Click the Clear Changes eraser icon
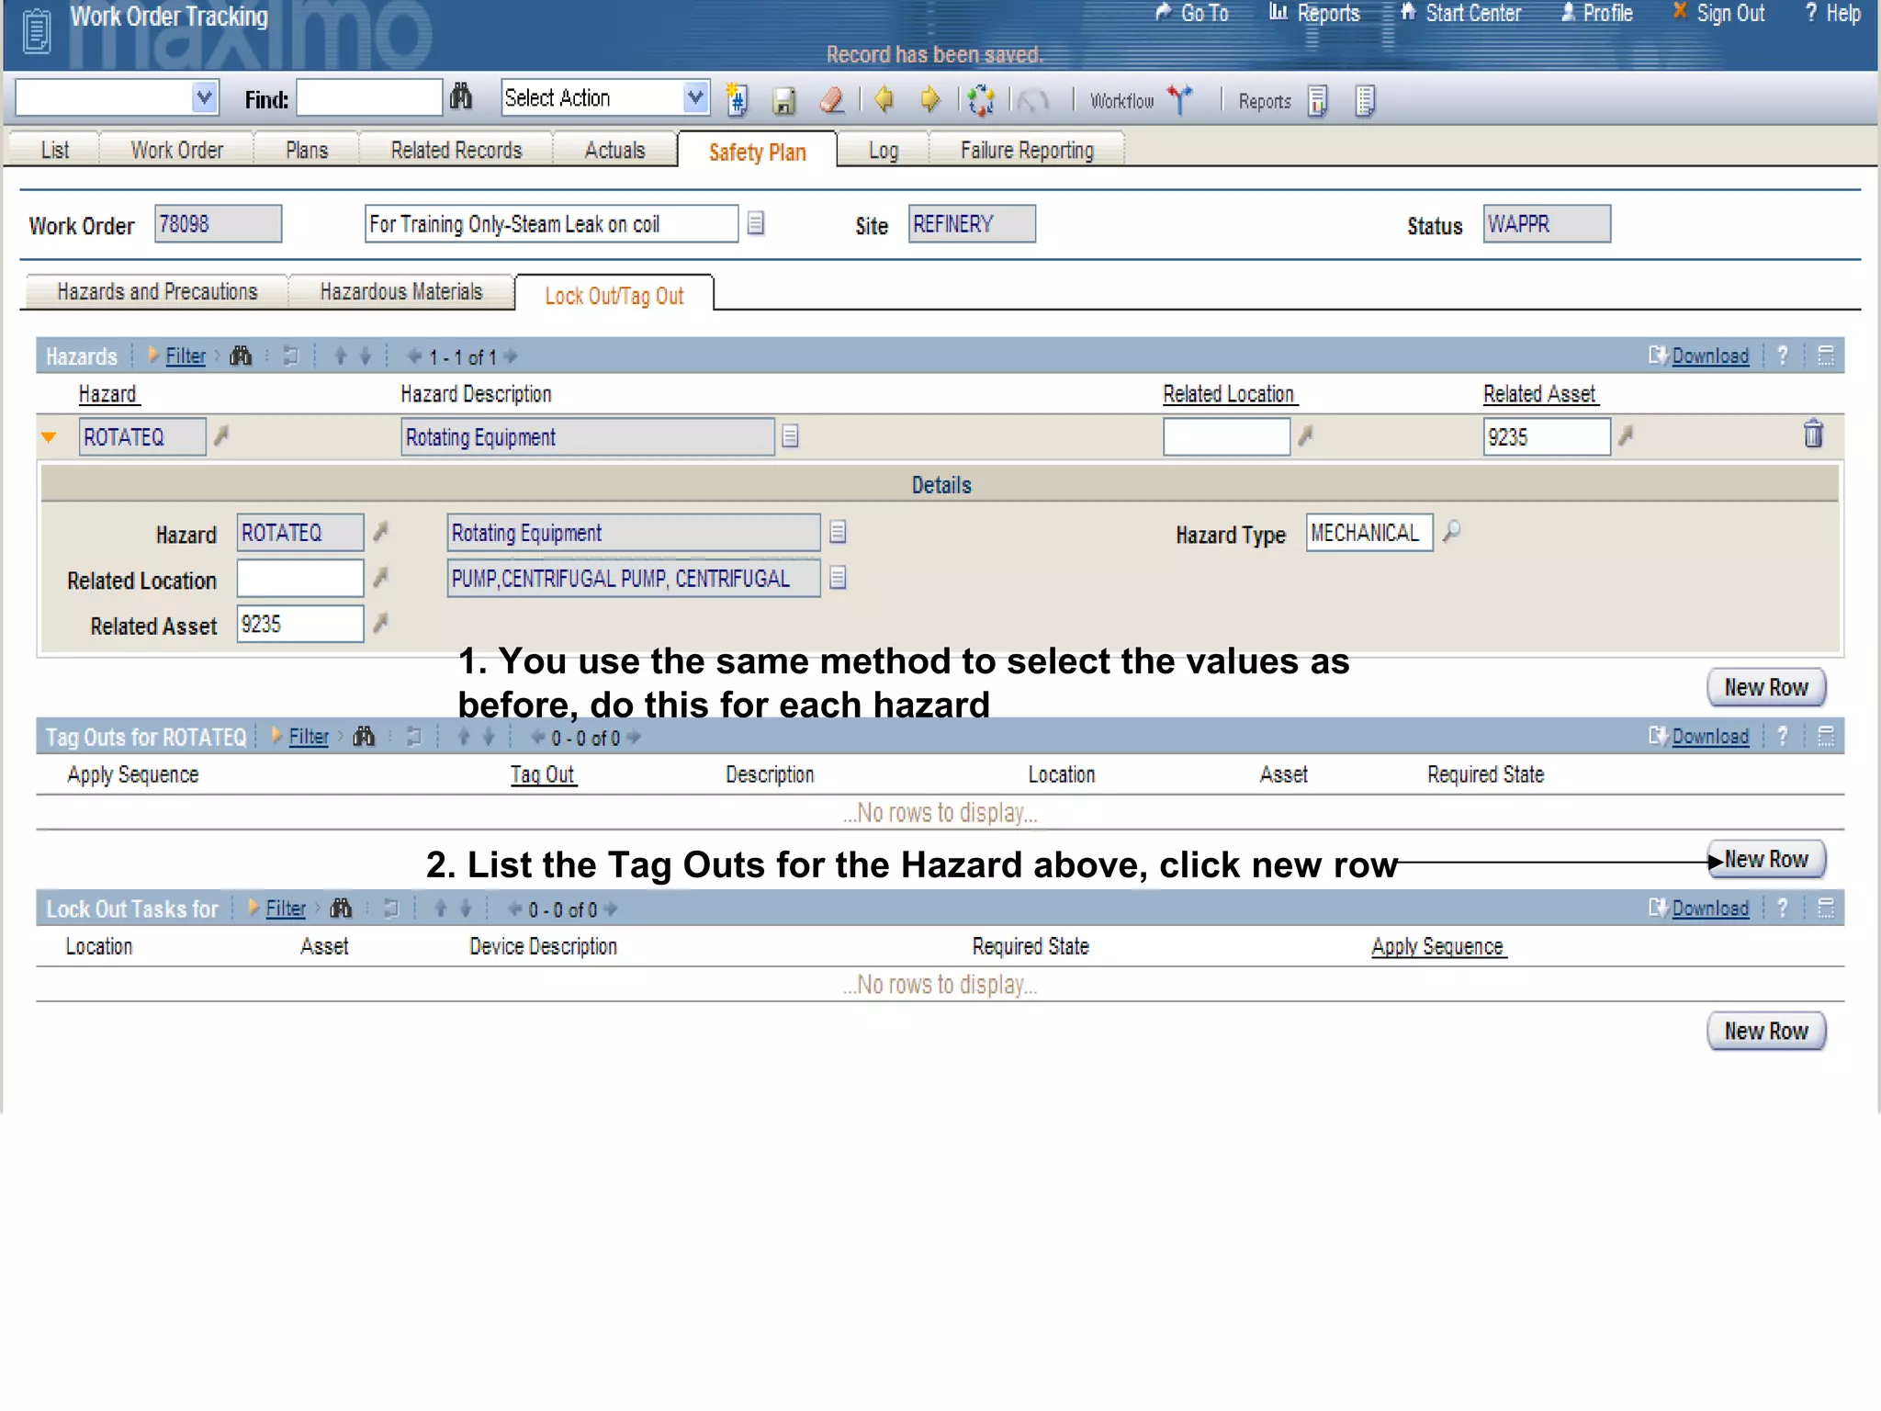This screenshot has height=1411, width=1881. pyautogui.click(x=832, y=99)
